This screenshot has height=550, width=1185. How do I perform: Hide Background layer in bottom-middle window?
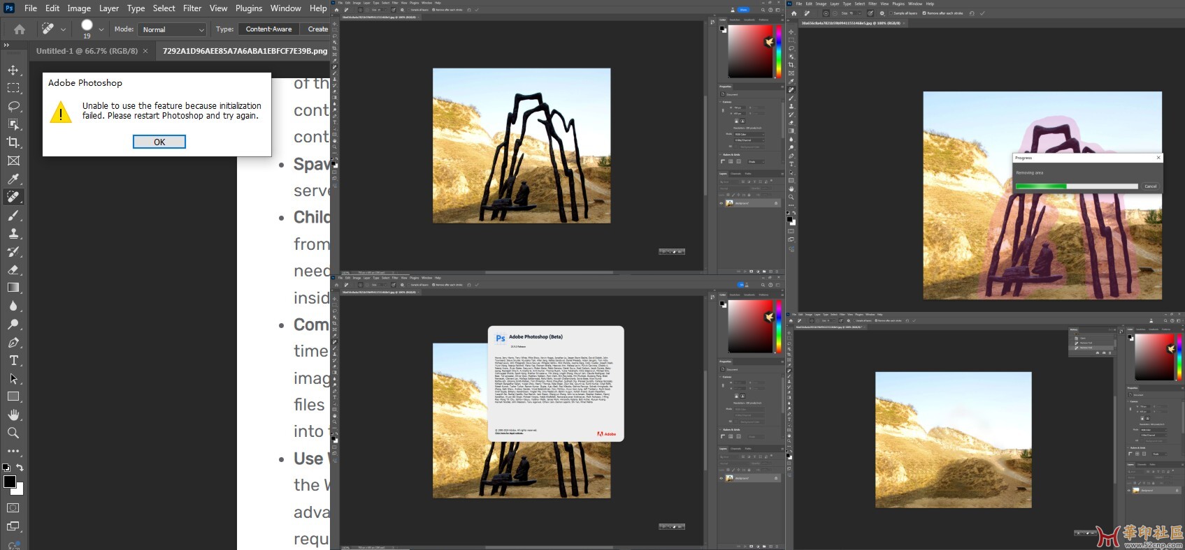coord(721,478)
